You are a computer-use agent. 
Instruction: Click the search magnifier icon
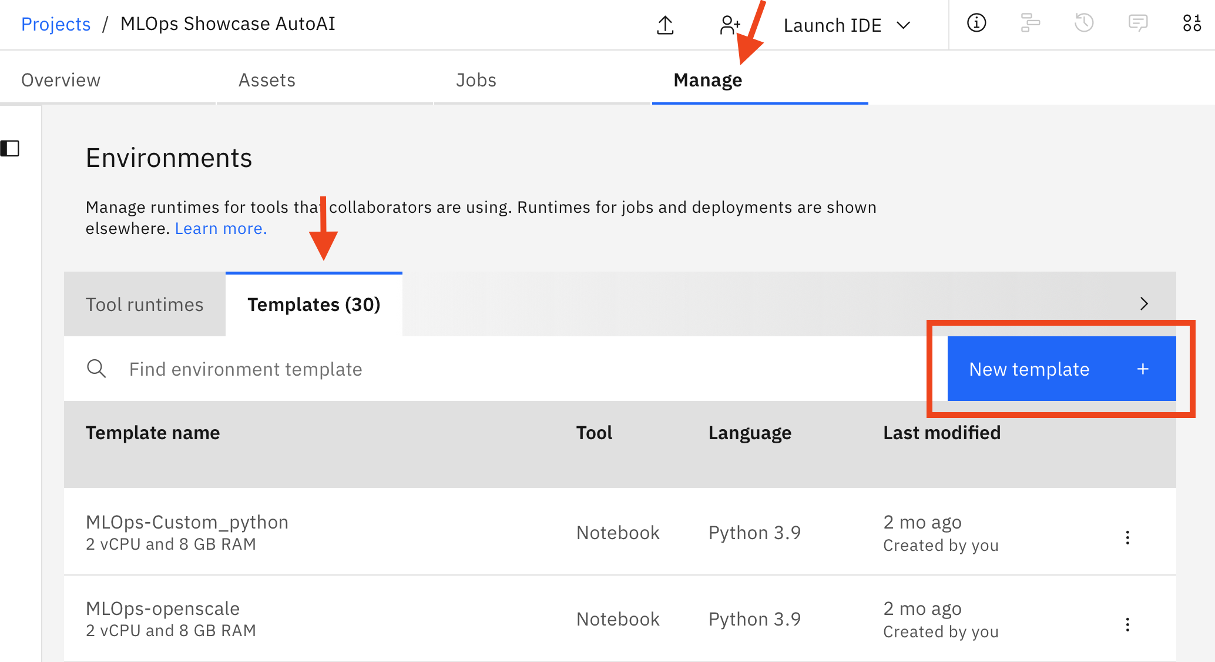[x=96, y=369]
